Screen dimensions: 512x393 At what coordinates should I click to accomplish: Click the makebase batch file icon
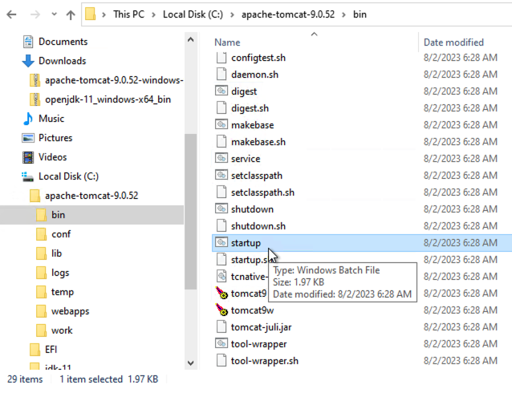click(x=221, y=124)
